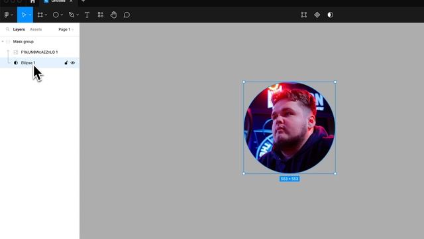Open a new tab with the plus button
Image resolution: width=424 pixels, height=239 pixels.
click(x=83, y=1)
